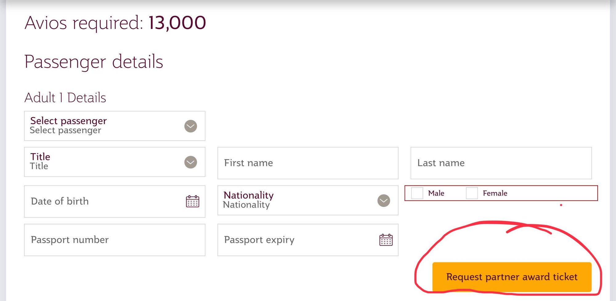616x301 pixels.
Task: Check the Female checkbox
Action: pos(471,193)
